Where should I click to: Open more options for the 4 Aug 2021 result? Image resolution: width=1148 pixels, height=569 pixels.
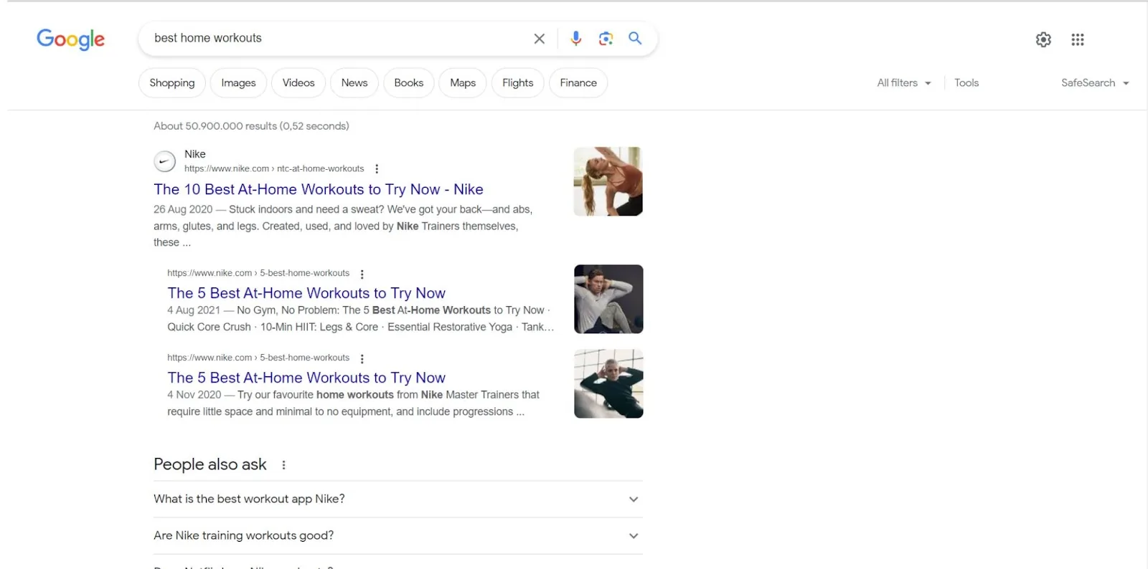pos(362,274)
